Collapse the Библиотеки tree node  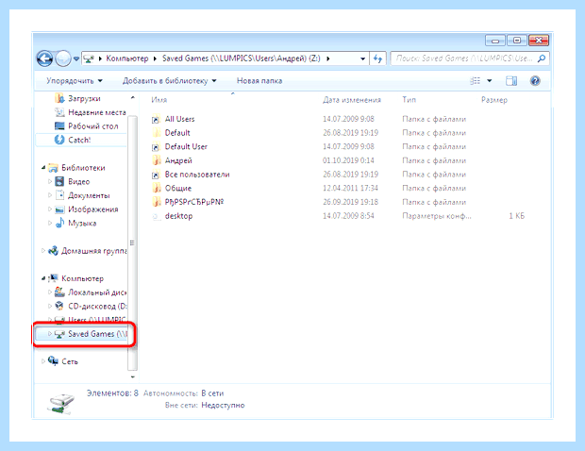[43, 168]
